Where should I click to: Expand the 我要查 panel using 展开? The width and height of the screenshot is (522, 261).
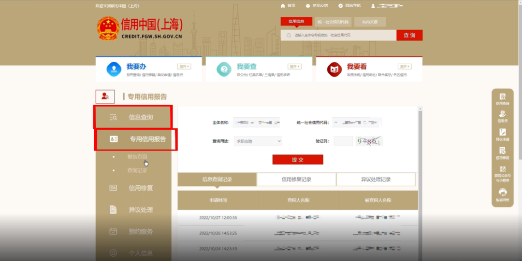tap(294, 67)
